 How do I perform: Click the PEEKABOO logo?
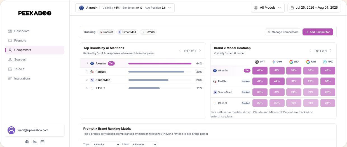[x=35, y=13]
